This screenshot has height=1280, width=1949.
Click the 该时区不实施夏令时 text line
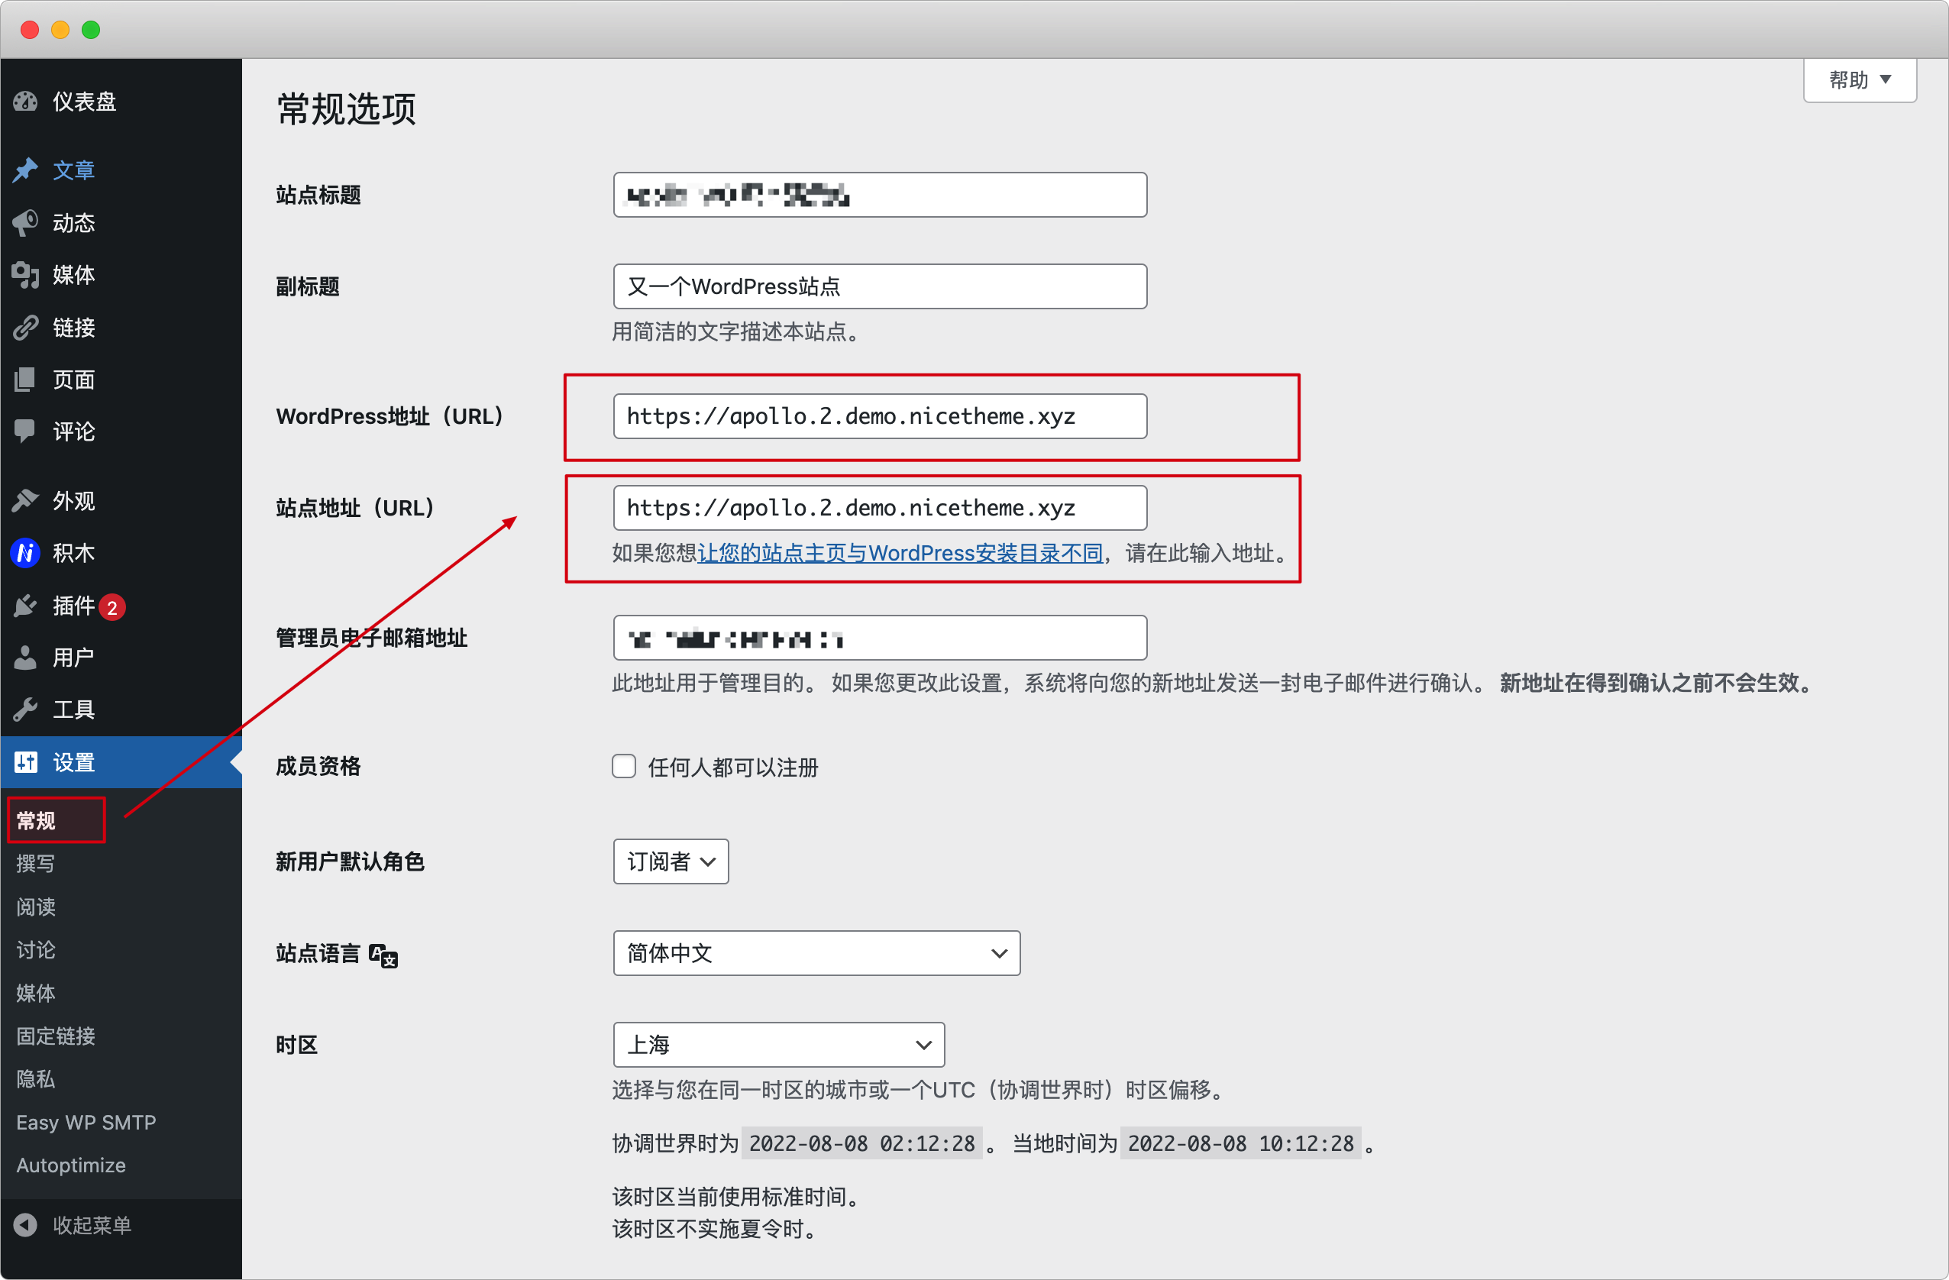[713, 1230]
